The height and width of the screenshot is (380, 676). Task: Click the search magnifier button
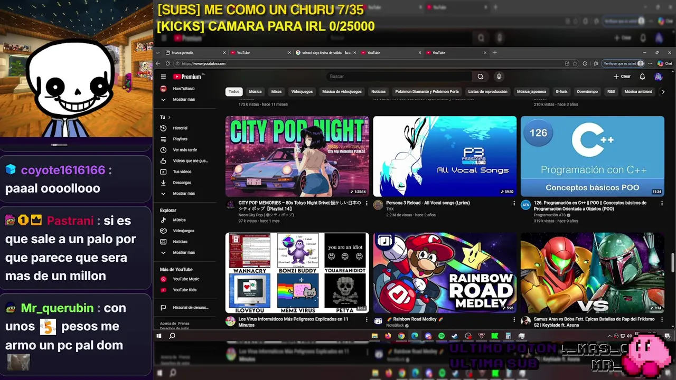[480, 77]
